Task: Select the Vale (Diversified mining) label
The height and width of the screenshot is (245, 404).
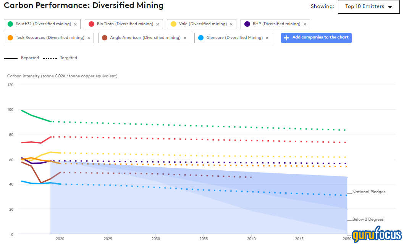Action: 203,24
